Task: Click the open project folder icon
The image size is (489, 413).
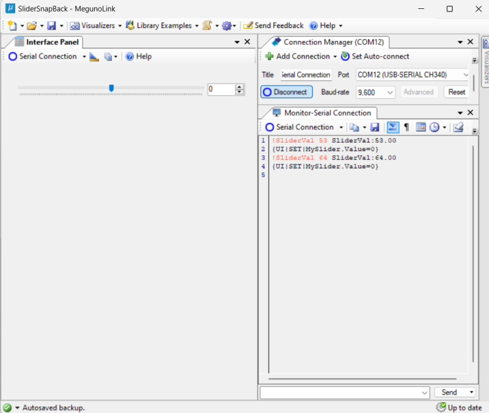Action: pos(31,25)
